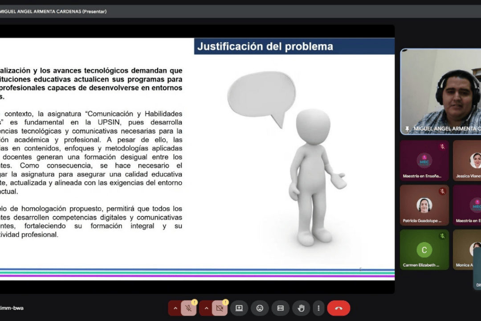Select Jessica Viane's participant tile
Viewport: 481px width, 321px height.
point(468,160)
